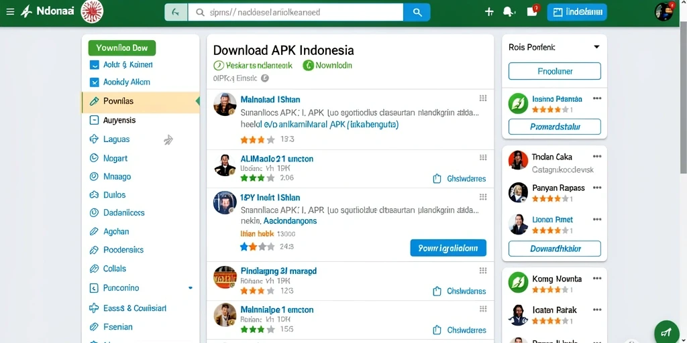Toggle the Auryensis checkbox
687x343 pixels.
click(94, 120)
